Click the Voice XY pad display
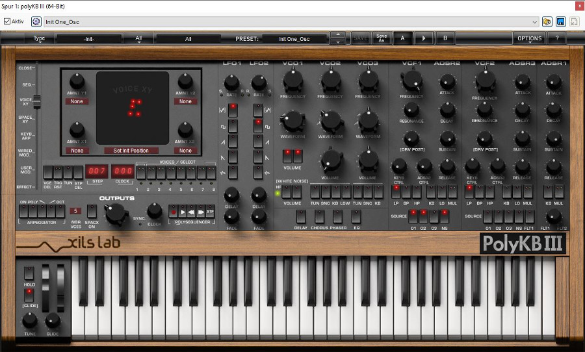The height and width of the screenshot is (352, 585). tap(133, 108)
